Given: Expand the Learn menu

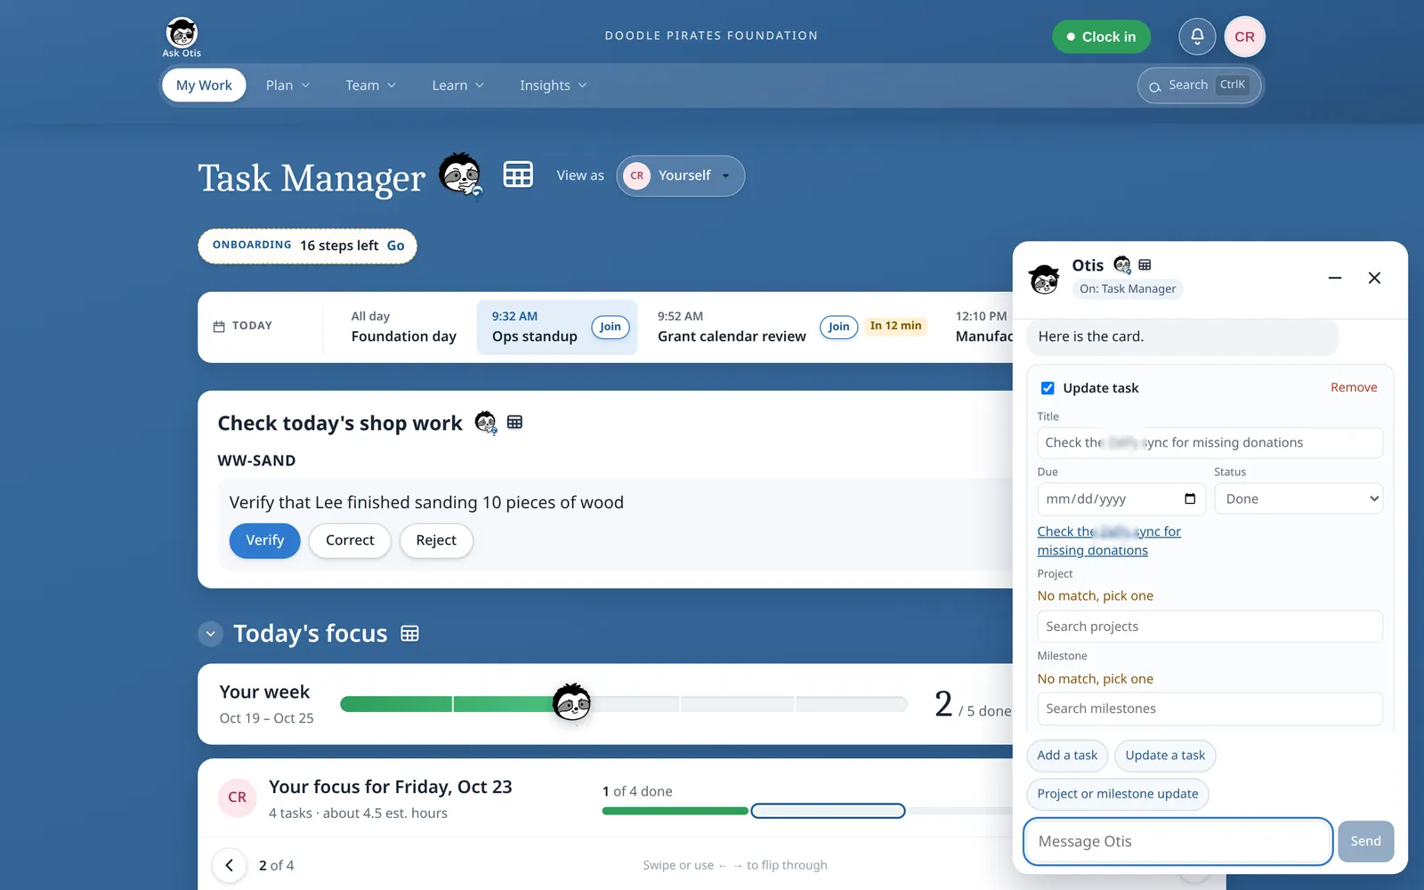Looking at the screenshot, I should tap(457, 85).
